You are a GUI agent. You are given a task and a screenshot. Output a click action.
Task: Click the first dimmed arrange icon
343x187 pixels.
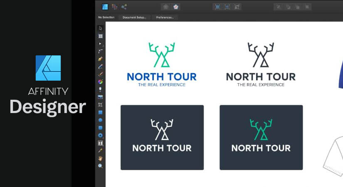pos(279,7)
